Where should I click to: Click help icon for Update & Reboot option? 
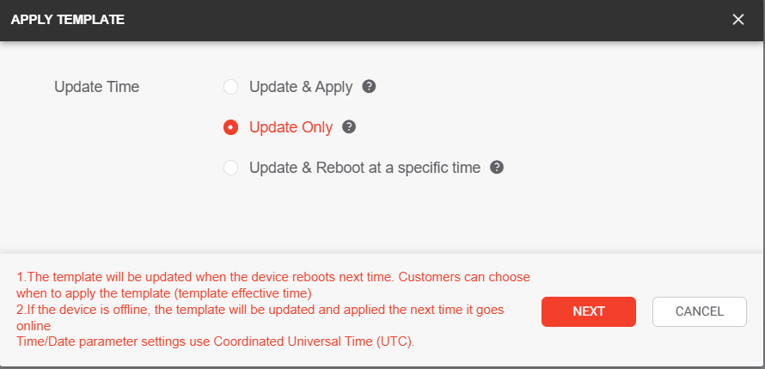click(x=497, y=168)
